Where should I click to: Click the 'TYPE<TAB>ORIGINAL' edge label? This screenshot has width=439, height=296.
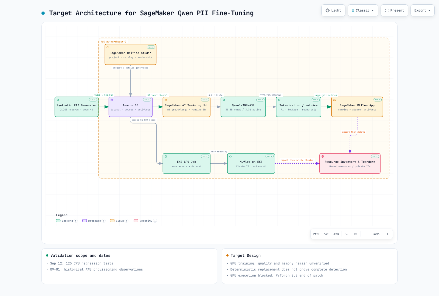271,95
